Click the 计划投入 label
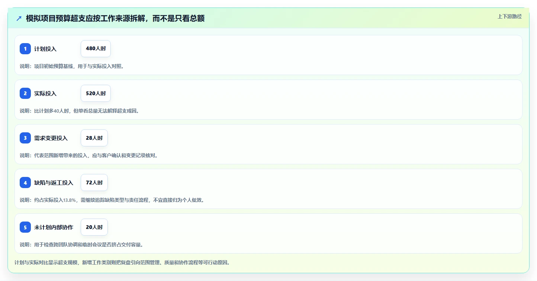Viewport: 537px width, 281px height. pos(45,49)
